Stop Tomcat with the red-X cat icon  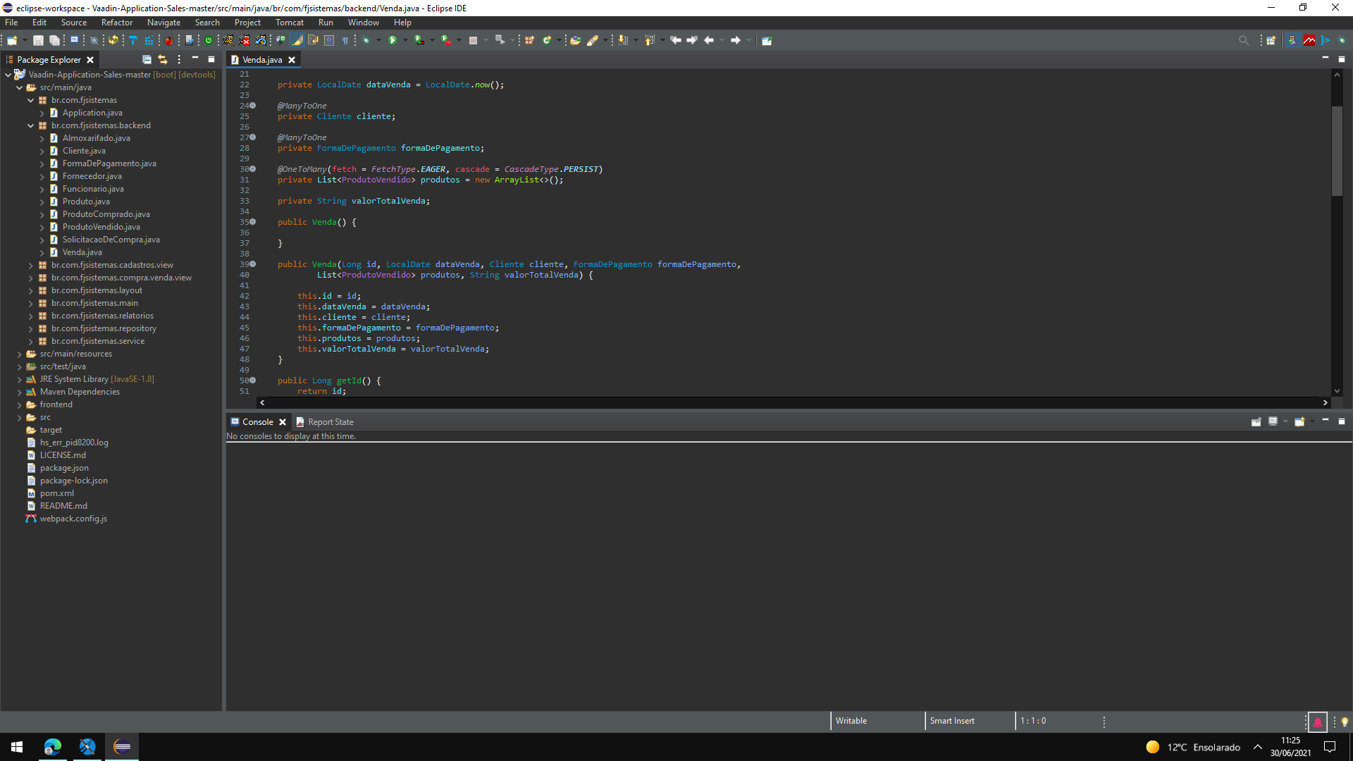tap(245, 40)
